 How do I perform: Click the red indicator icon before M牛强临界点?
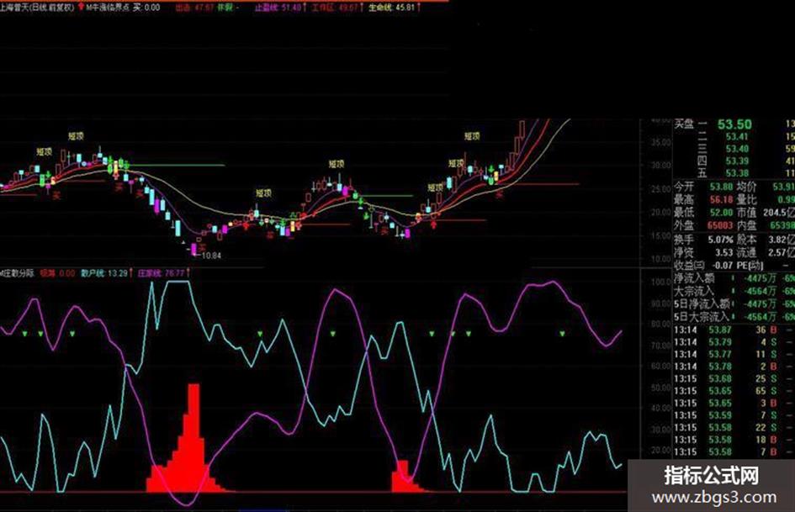click(81, 8)
